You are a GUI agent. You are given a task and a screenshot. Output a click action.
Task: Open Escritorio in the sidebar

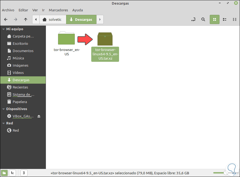(23, 44)
